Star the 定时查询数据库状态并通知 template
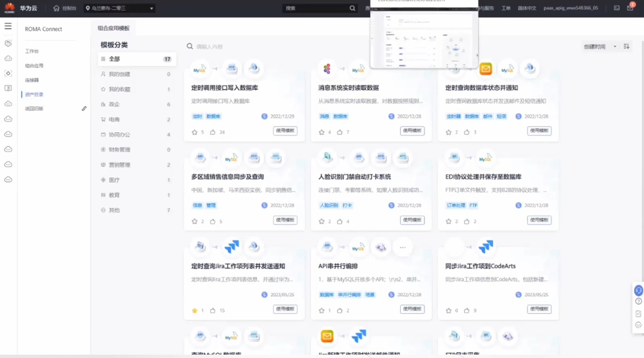 point(449,132)
